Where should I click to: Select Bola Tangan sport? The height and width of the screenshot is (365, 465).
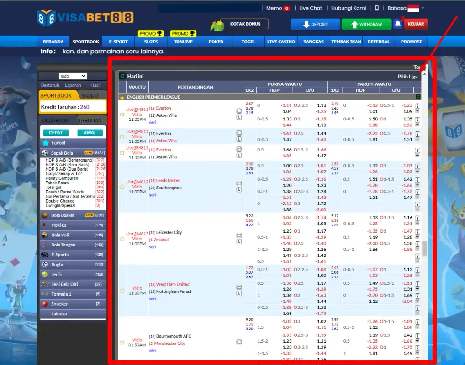tap(73, 245)
